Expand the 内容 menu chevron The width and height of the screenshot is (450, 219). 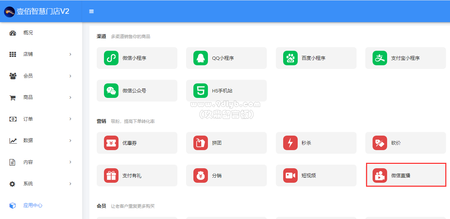71,162
